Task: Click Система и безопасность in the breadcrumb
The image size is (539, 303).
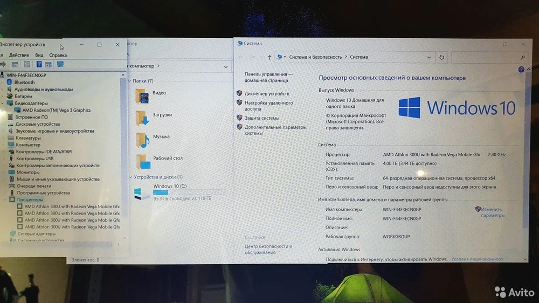Action: [315, 57]
